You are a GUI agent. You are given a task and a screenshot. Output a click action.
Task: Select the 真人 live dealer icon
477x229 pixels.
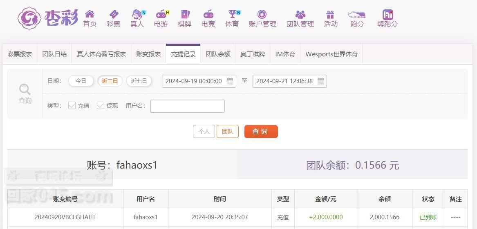click(137, 14)
